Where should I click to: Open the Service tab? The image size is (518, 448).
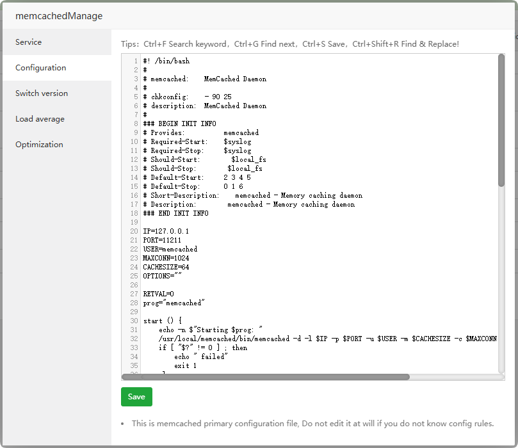(57, 42)
